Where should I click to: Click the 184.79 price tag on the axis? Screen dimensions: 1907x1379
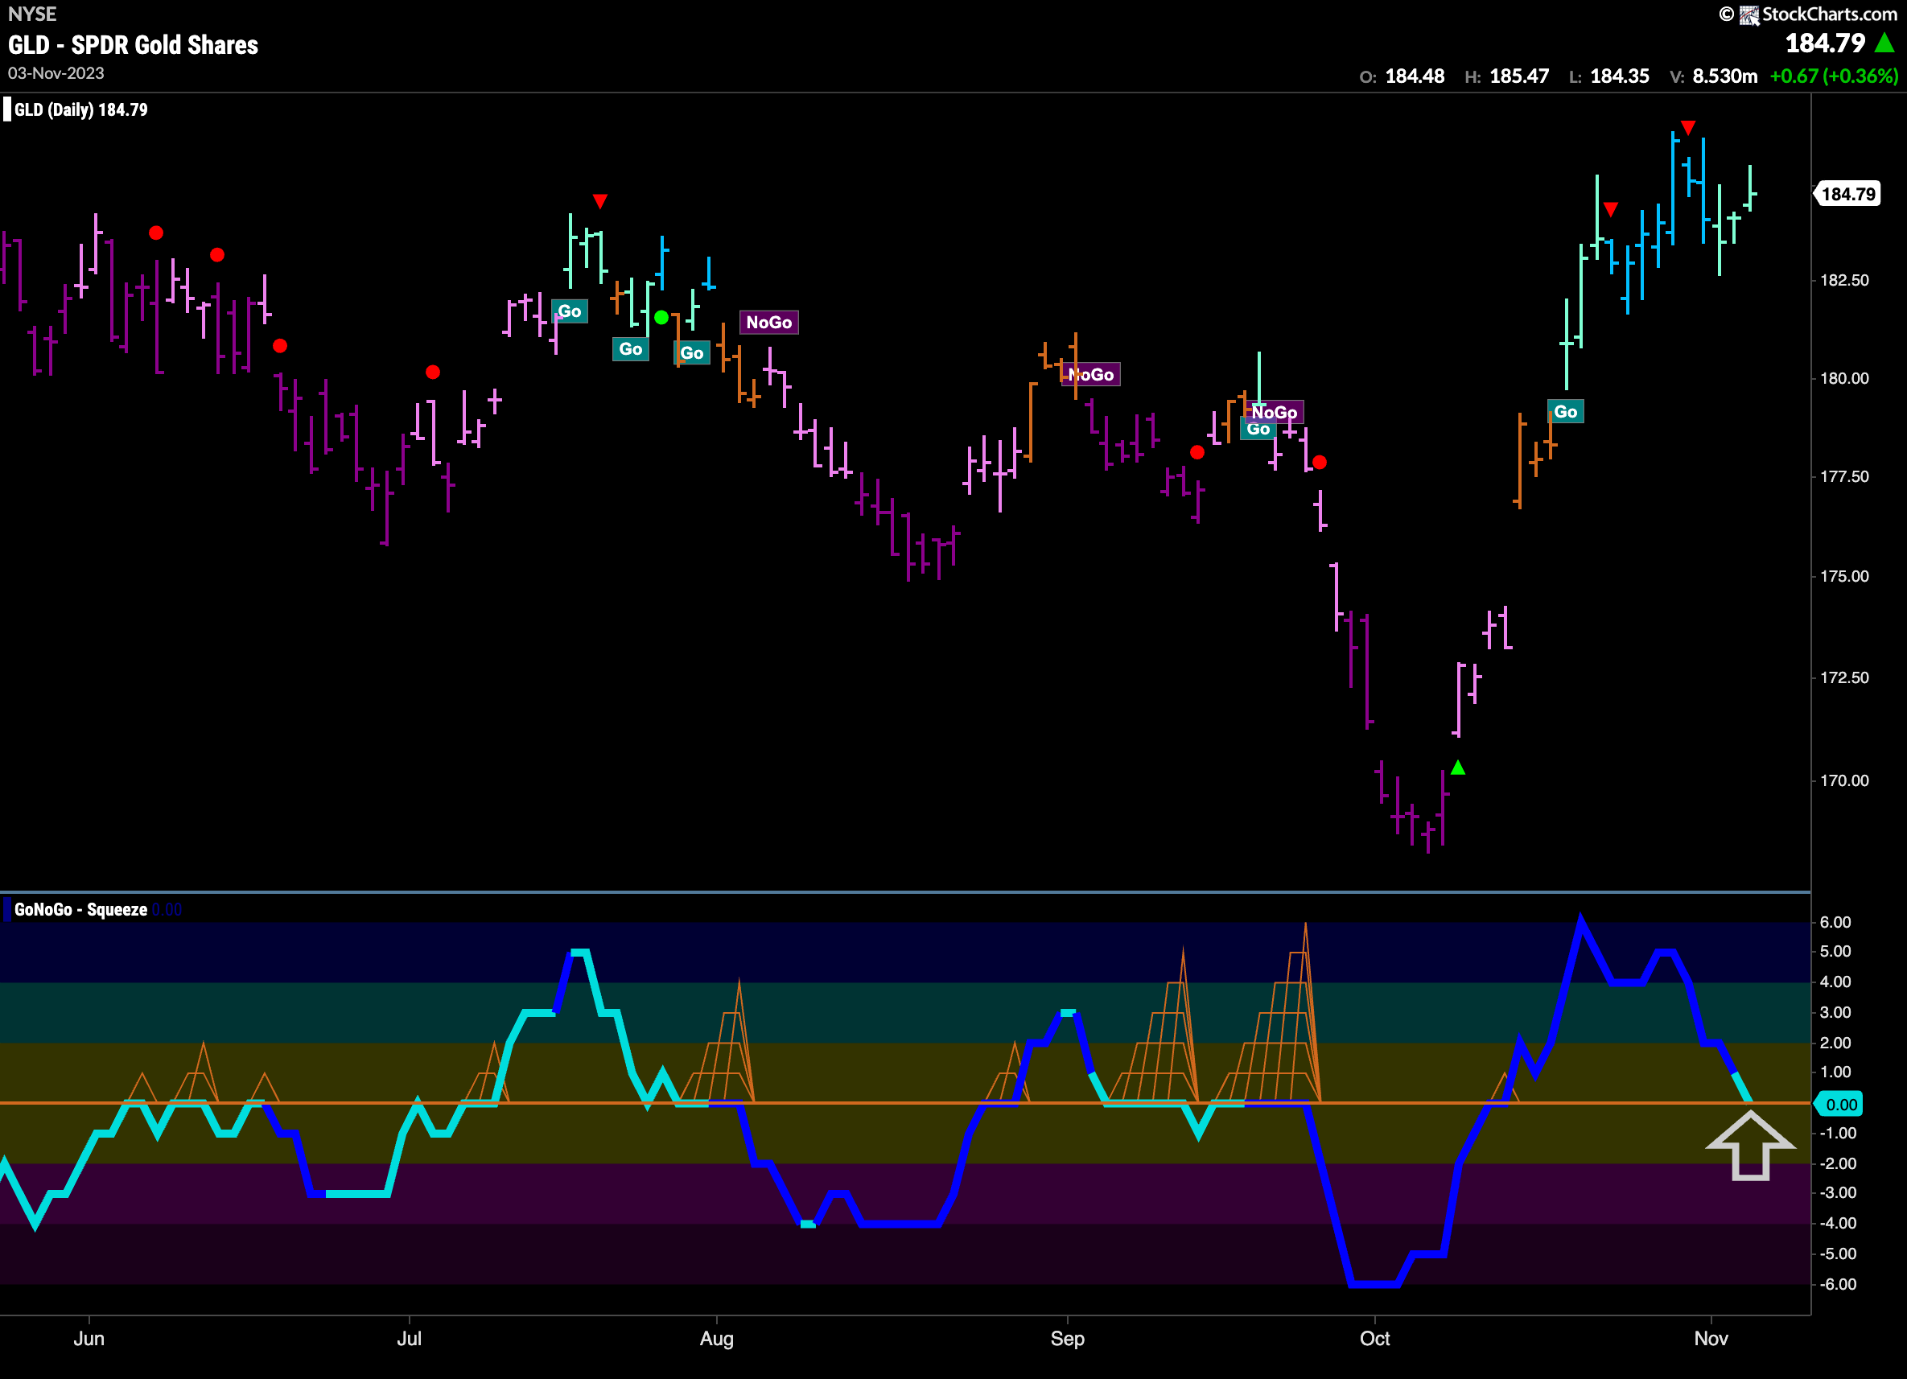point(1848,194)
